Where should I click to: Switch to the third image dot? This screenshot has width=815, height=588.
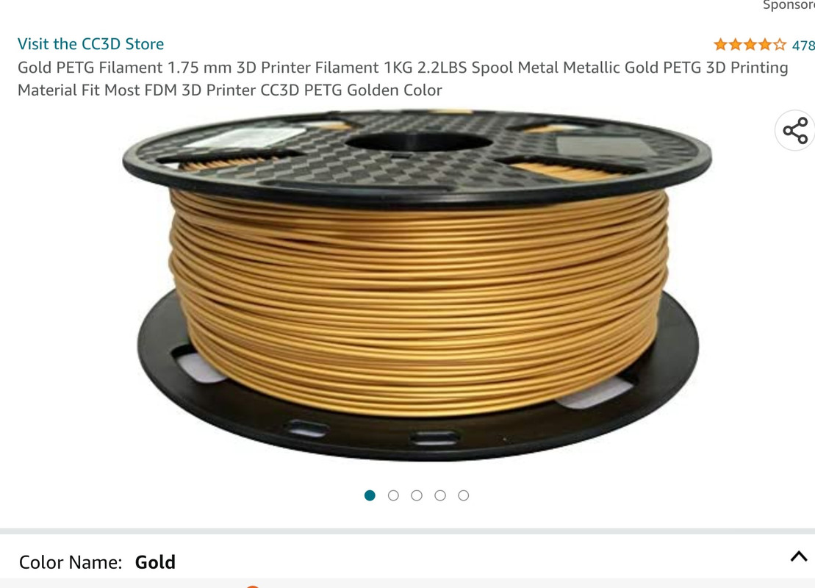417,495
